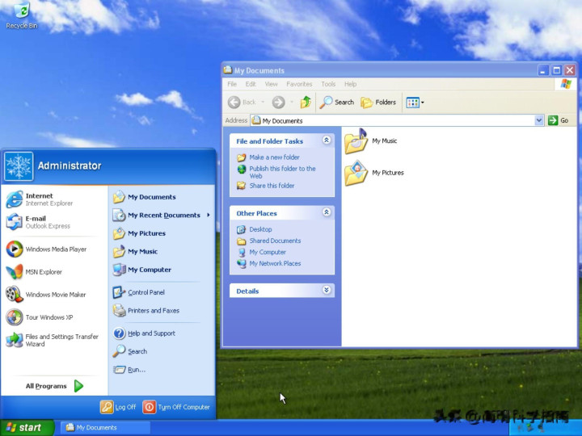Collapse File and Folder Tasks panel
The height and width of the screenshot is (436, 582).
(x=327, y=140)
